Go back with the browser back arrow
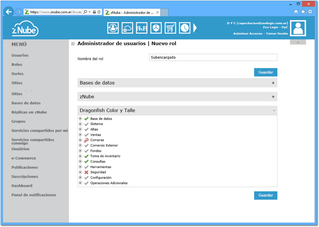This screenshot has width=319, height=227. click(9, 12)
